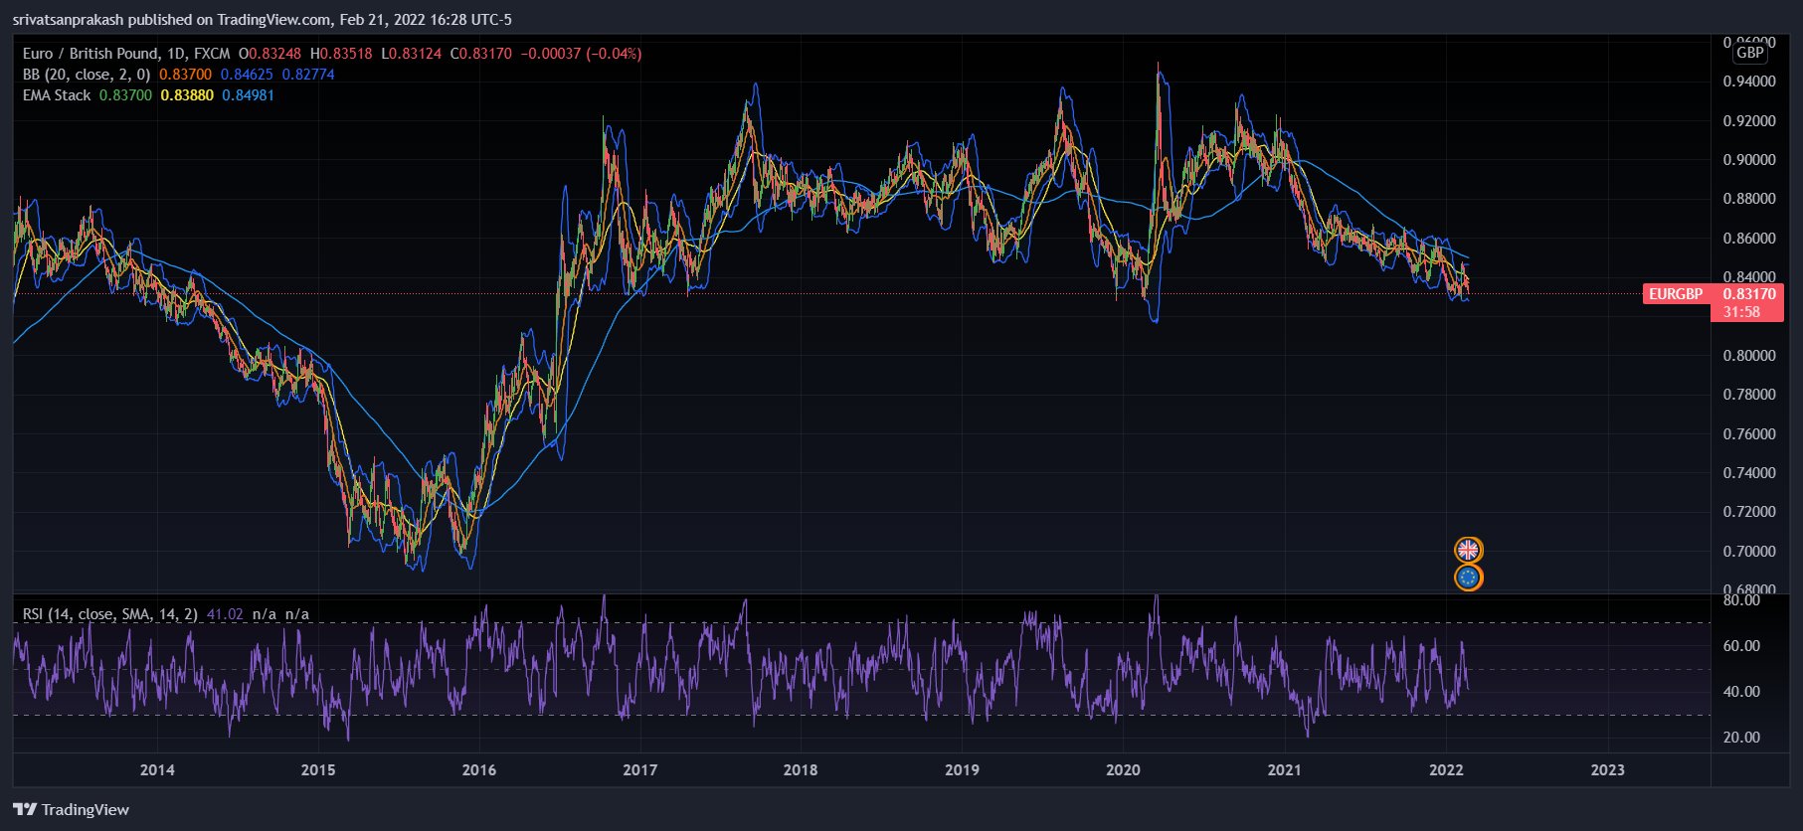Click the bar countdown timer 31:58

click(x=1741, y=312)
